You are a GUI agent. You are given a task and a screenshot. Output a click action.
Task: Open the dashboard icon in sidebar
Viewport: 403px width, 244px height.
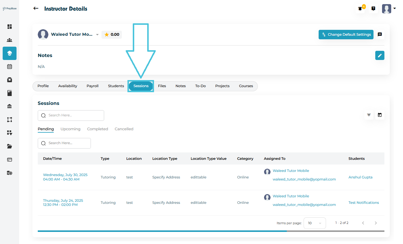pos(9,27)
